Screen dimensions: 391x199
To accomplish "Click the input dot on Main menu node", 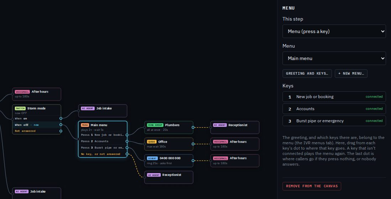I will tap(78, 139).
